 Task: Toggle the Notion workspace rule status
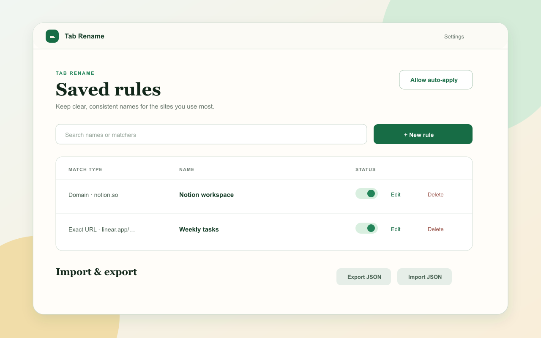[366, 194]
